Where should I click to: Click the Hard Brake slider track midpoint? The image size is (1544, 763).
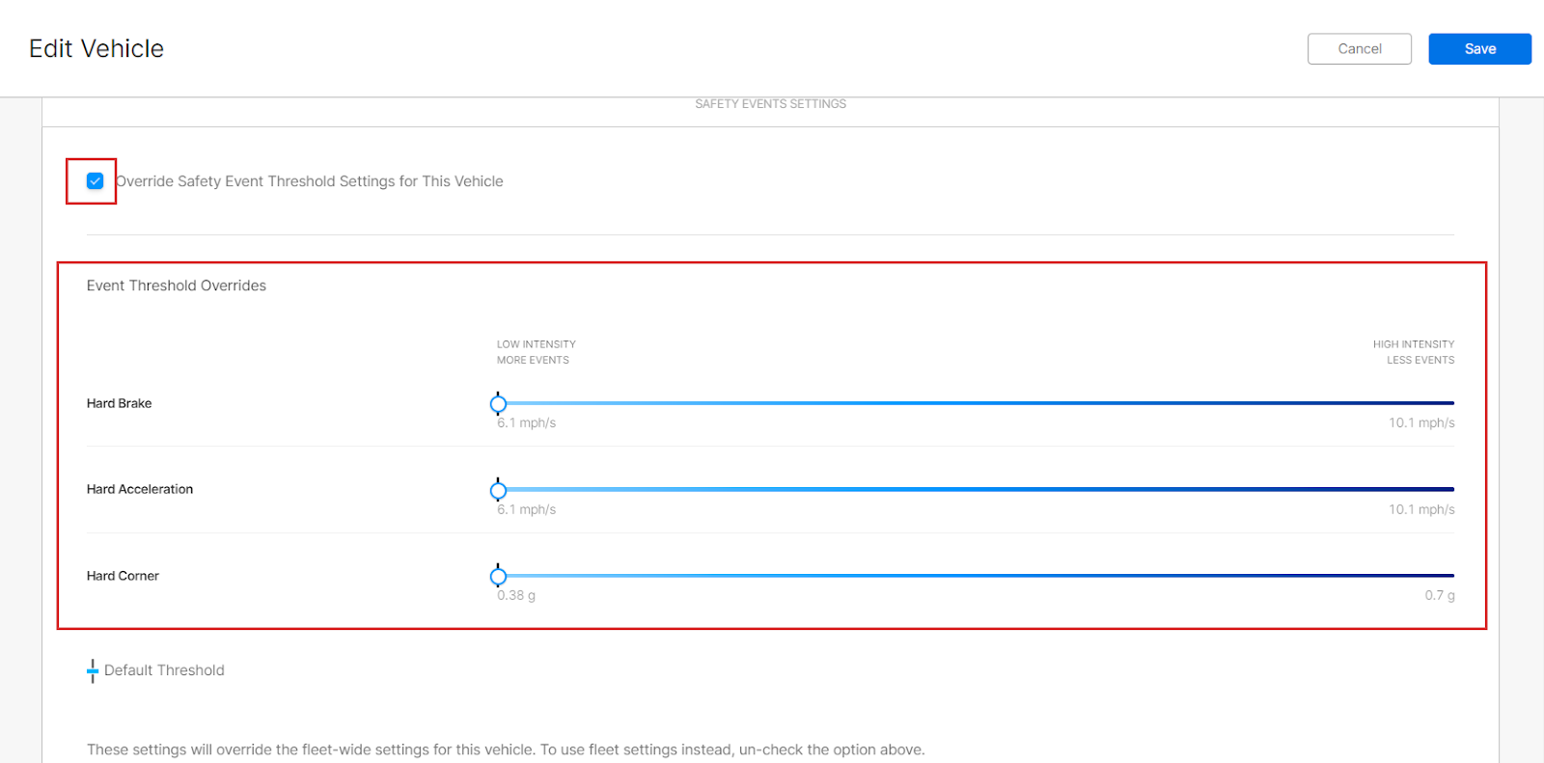pyautogui.click(x=976, y=403)
